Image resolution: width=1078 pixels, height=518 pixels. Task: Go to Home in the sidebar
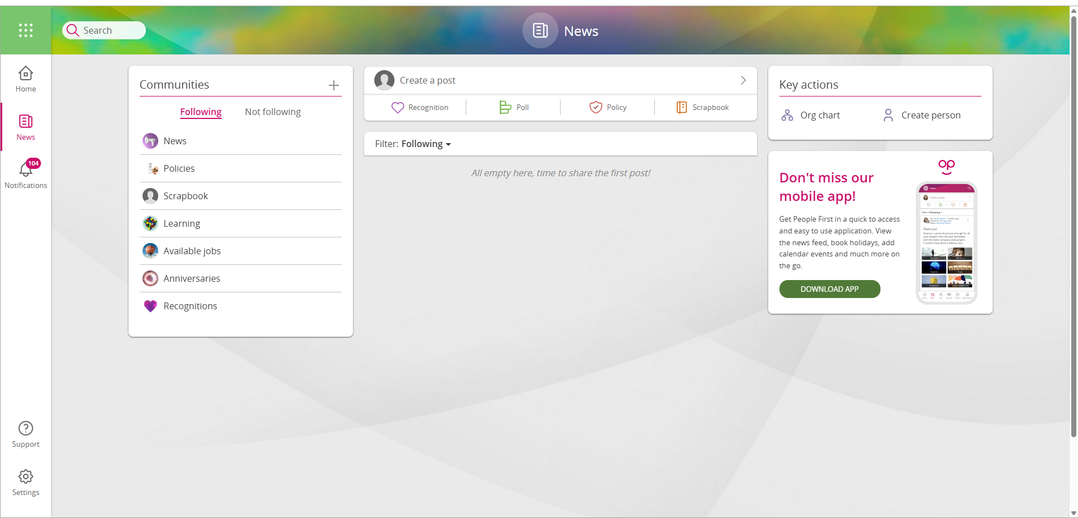pyautogui.click(x=26, y=79)
